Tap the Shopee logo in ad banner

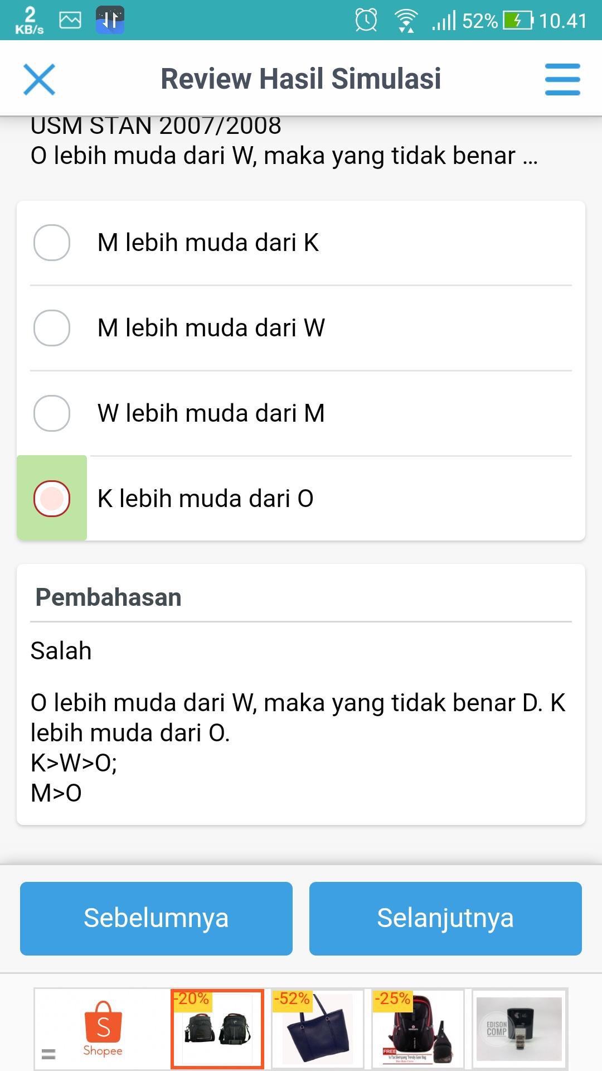[103, 1029]
